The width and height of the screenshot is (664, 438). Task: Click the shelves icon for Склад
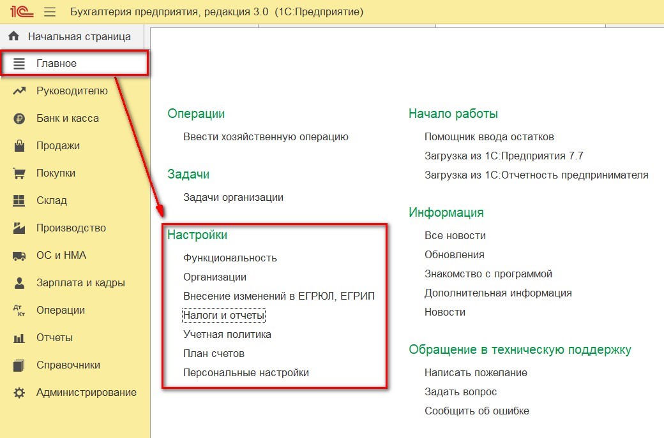(19, 200)
